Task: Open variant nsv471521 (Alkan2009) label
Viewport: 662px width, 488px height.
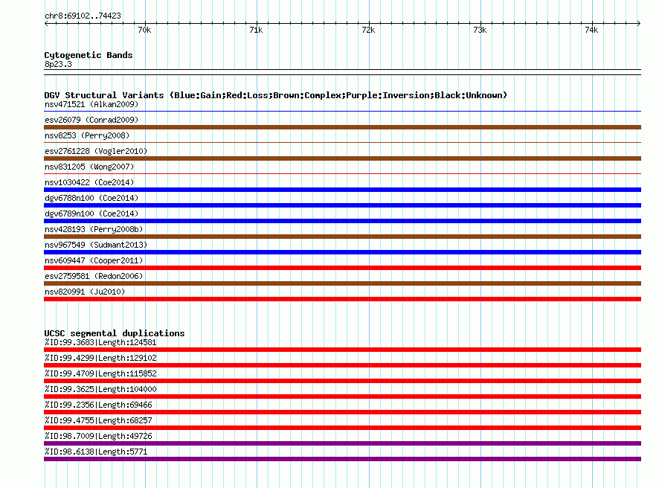Action: 91,104
